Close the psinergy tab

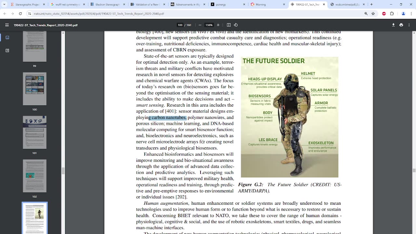[x=244, y=5]
